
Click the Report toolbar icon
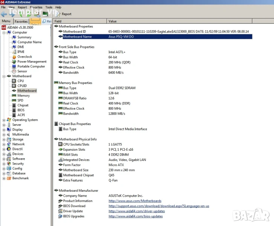click(63, 14)
